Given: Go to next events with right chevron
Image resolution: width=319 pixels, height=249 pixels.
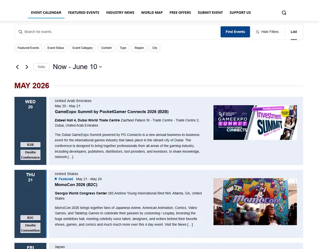Looking at the screenshot, I should pyautogui.click(x=27, y=67).
